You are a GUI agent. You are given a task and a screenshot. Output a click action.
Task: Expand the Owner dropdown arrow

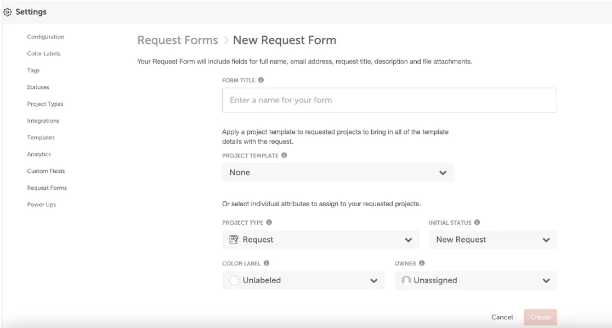click(x=546, y=281)
